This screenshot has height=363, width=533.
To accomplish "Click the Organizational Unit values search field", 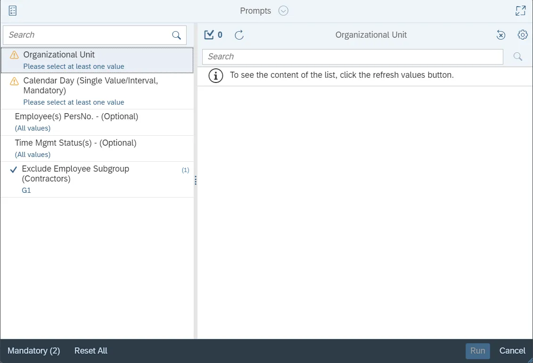I will 352,57.
